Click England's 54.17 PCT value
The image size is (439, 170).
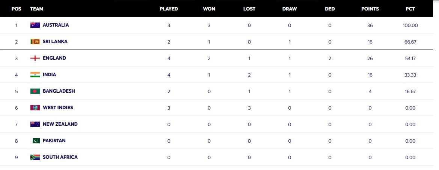410,59
